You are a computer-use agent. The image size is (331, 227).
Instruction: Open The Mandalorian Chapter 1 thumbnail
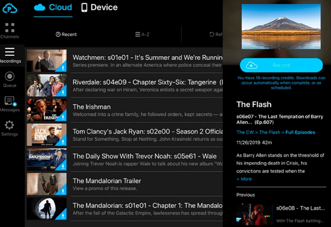[47, 209]
